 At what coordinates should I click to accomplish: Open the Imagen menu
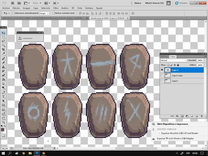click(27, 8)
